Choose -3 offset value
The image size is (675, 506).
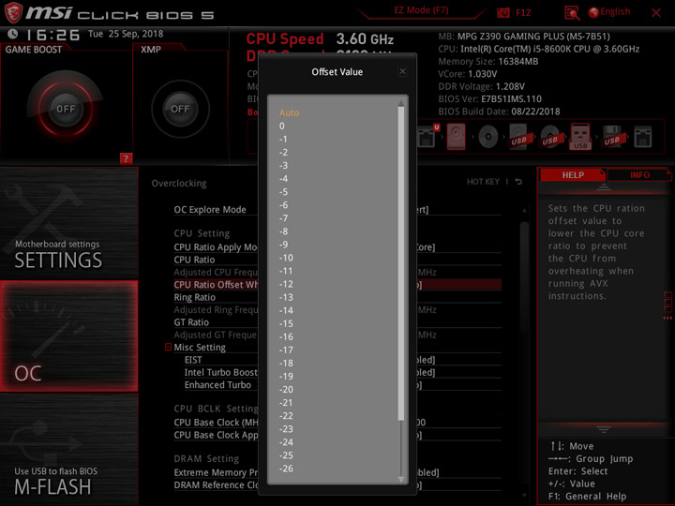283,166
